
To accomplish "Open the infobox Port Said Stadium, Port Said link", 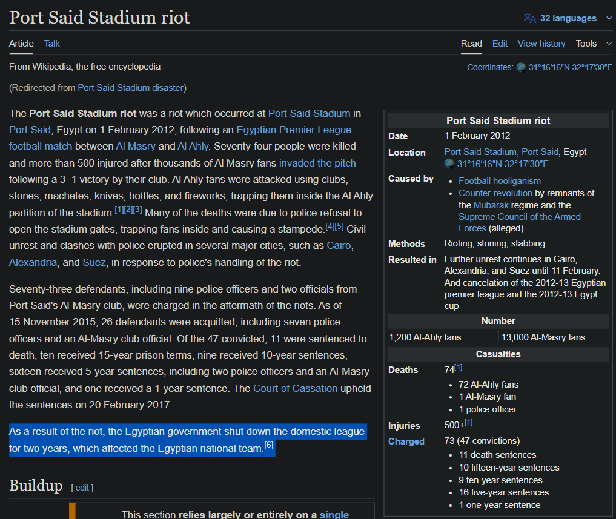I will pyautogui.click(x=502, y=152).
